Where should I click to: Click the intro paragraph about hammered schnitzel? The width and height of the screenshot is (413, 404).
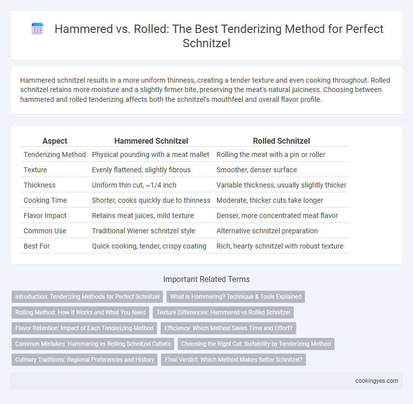click(205, 90)
